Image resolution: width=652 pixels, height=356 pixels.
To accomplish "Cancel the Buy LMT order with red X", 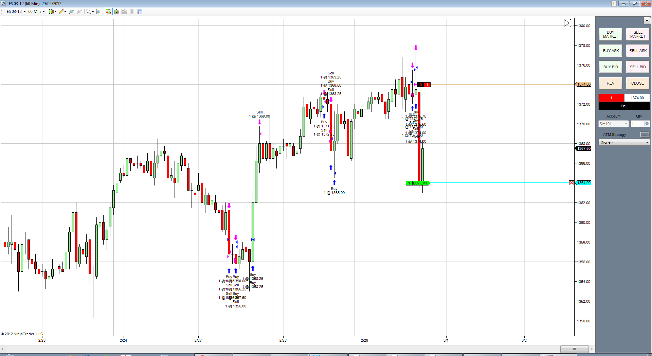I will coord(572,183).
